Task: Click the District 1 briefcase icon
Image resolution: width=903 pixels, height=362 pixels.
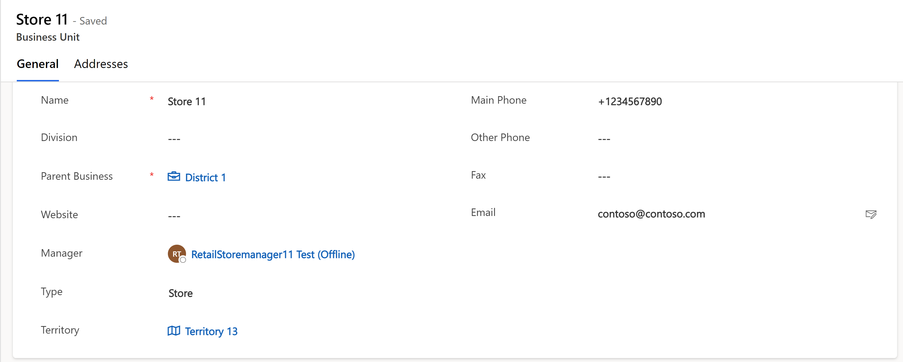Action: [174, 177]
